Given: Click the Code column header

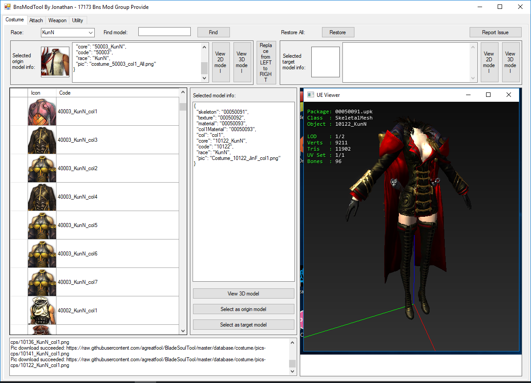Looking at the screenshot, I should click(117, 93).
